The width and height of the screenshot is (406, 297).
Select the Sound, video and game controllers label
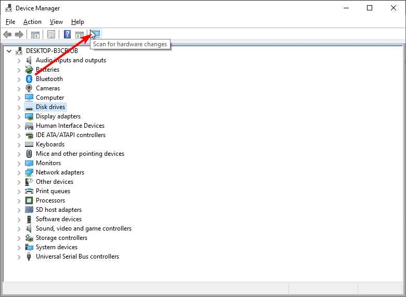84,228
